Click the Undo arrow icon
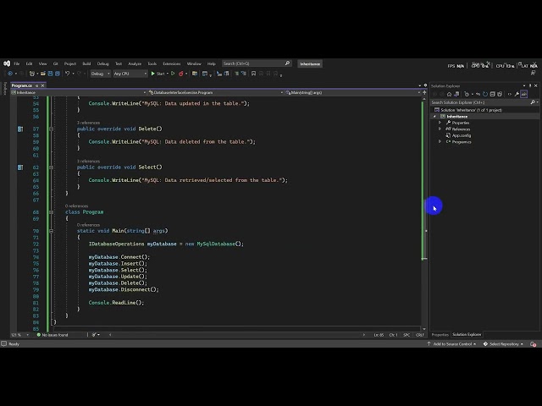The width and height of the screenshot is (542, 406). click(x=67, y=74)
